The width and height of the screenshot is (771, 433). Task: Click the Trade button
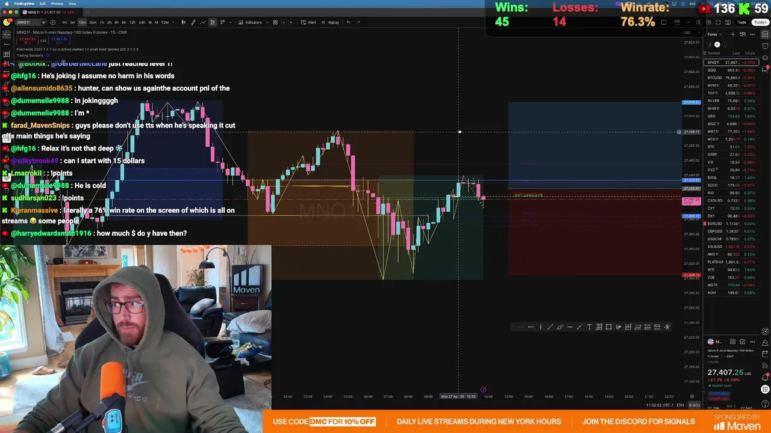click(x=742, y=22)
